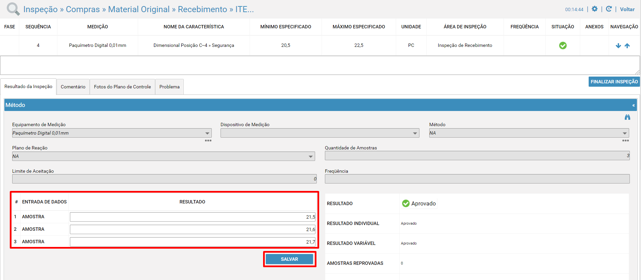Navigate up with the blue up arrow

tap(627, 46)
